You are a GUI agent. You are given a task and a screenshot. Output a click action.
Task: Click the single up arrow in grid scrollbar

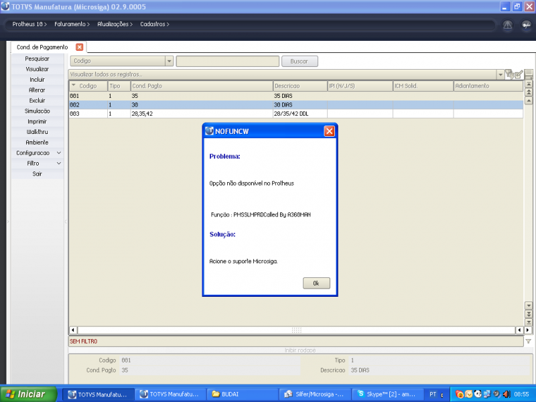point(529,101)
